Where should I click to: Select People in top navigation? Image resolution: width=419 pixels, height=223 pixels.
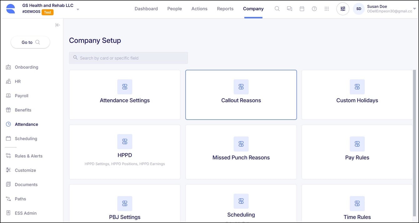(174, 9)
